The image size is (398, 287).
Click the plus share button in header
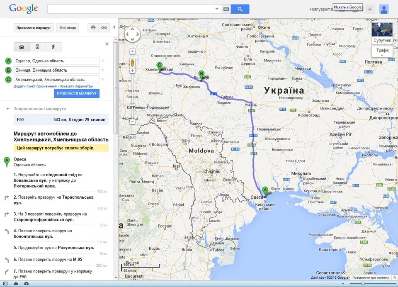[370, 9]
